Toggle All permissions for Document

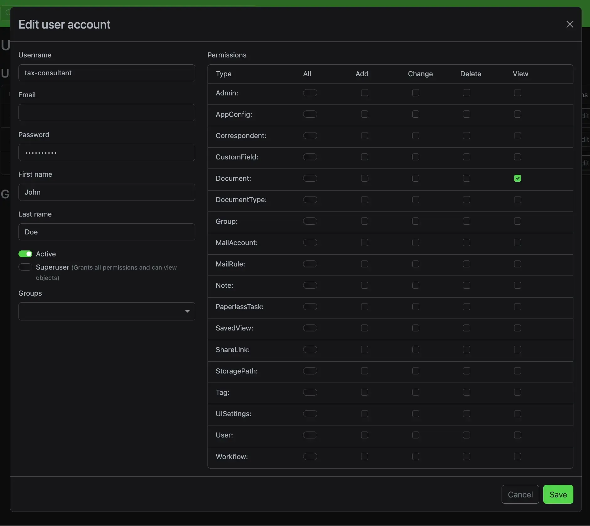pyautogui.click(x=310, y=178)
